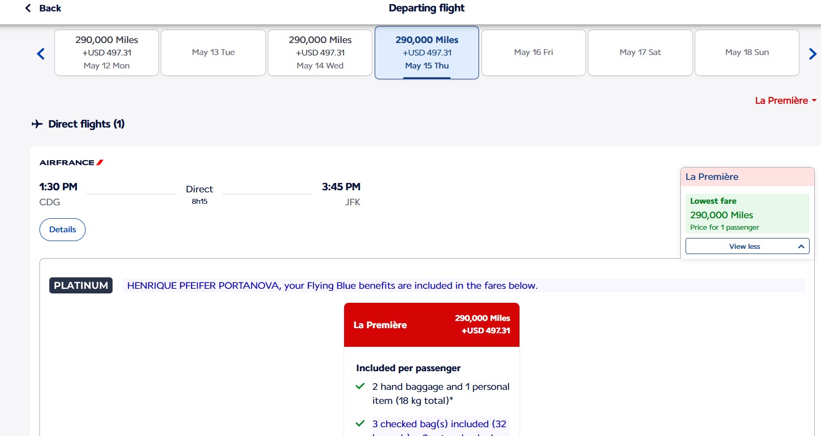Click the Air France logo
Viewport: 821px width, 436px height.
(72, 163)
